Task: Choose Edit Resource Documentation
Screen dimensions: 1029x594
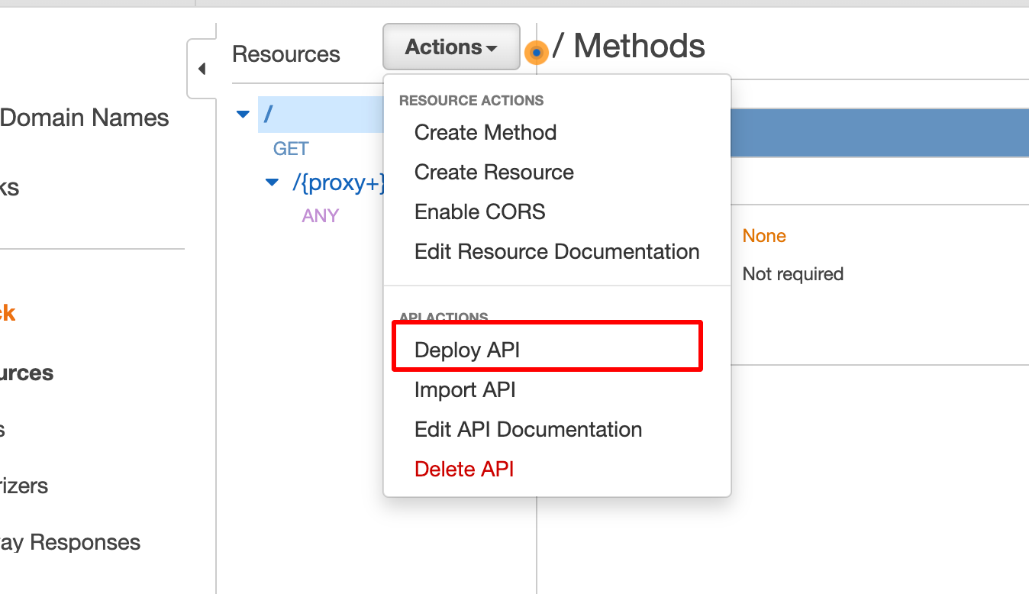Action: point(557,252)
